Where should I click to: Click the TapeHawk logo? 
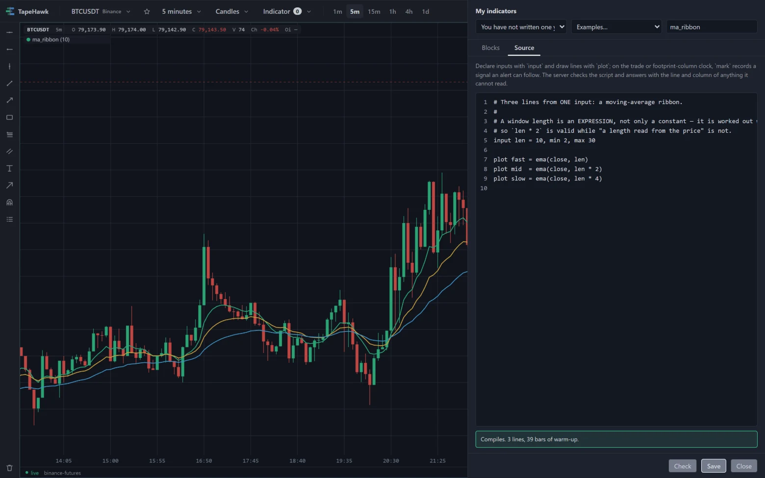point(27,11)
